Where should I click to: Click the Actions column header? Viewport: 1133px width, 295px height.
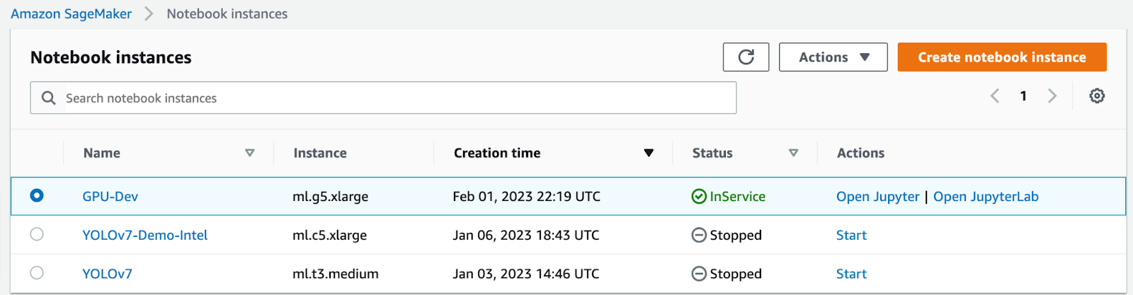pos(860,153)
